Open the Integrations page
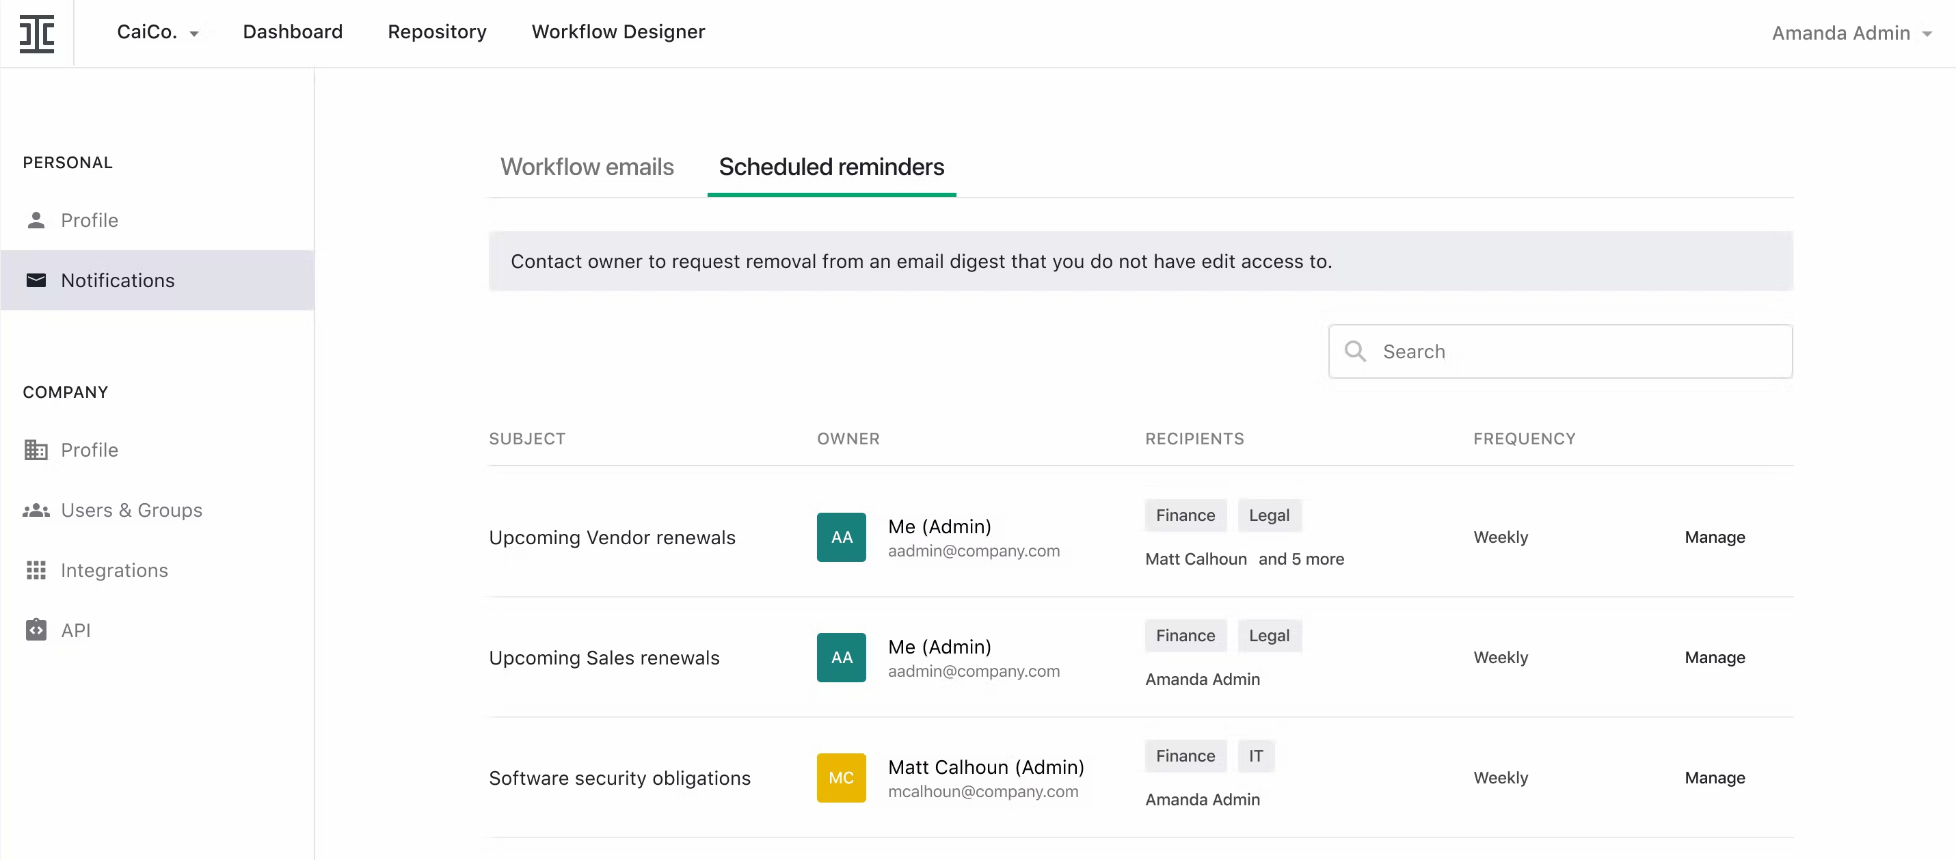 (114, 570)
